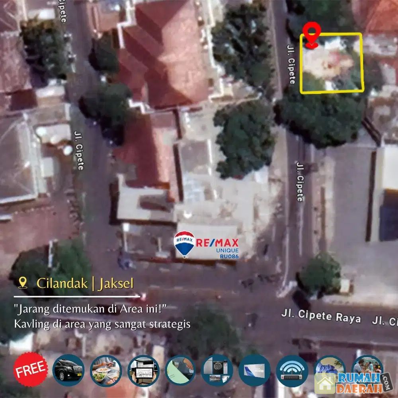Click the WiFi router circle icon
Viewport: 398px width, 398px height.
[x=292, y=370]
